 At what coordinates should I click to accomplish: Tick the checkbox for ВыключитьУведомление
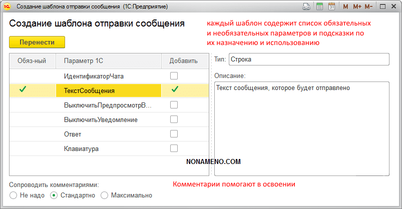pos(174,119)
